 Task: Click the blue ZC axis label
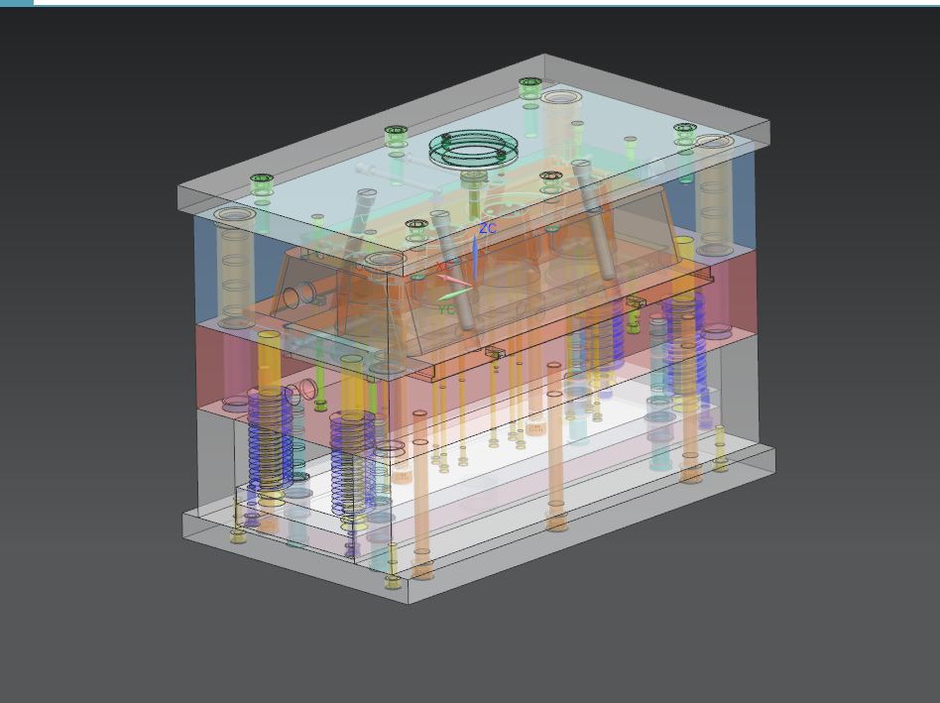coord(488,228)
